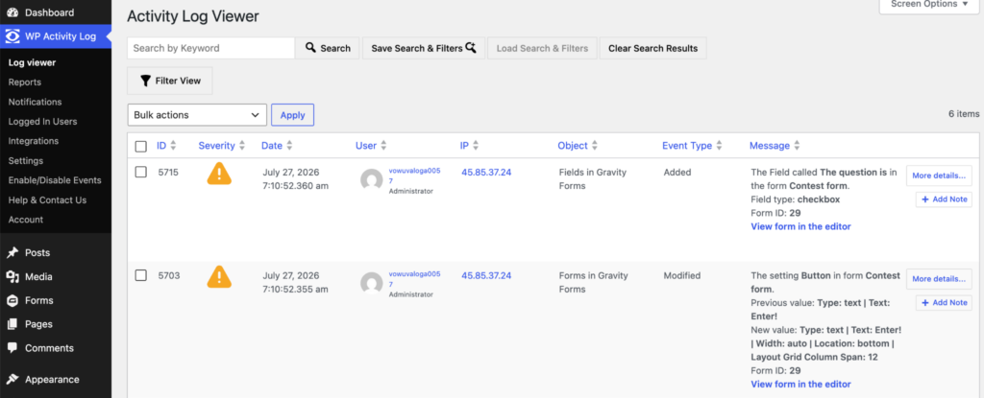Open Account submenu item
The height and width of the screenshot is (398, 984).
click(x=26, y=220)
